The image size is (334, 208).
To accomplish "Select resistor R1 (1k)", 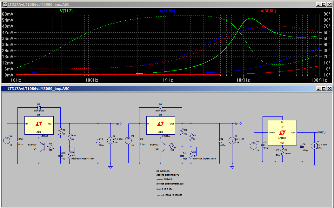I will coord(182,132).
